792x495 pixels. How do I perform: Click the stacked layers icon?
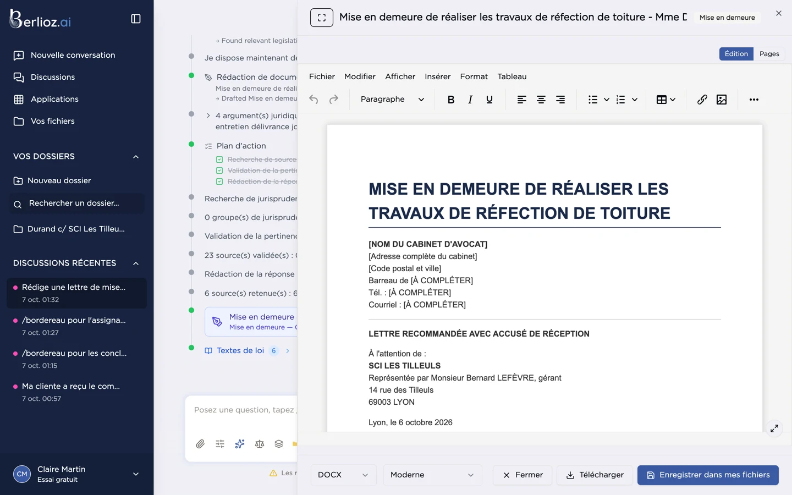point(279,444)
